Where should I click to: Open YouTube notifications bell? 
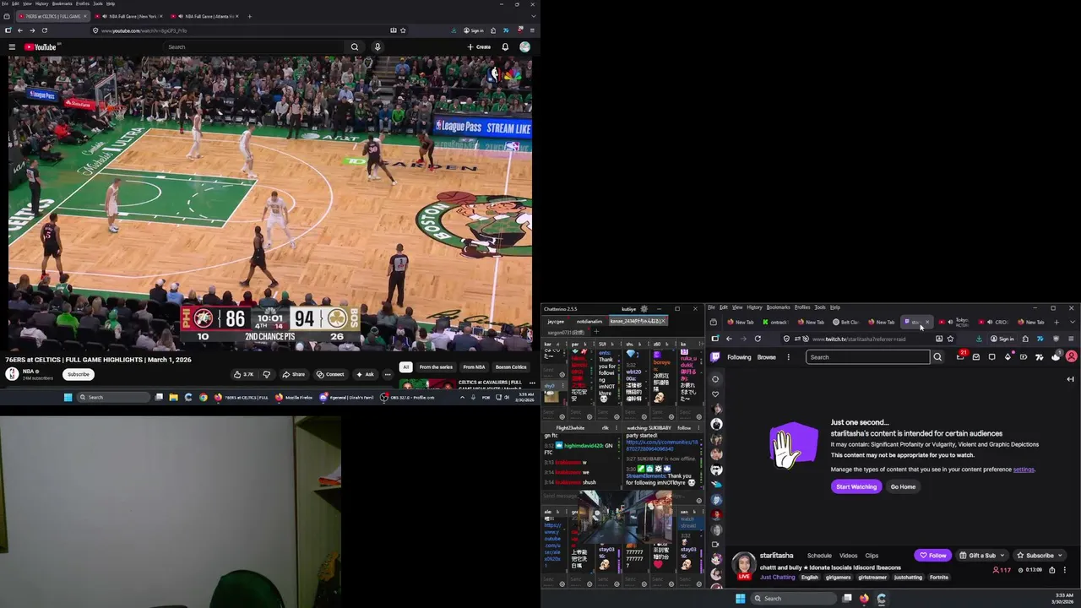505,47
